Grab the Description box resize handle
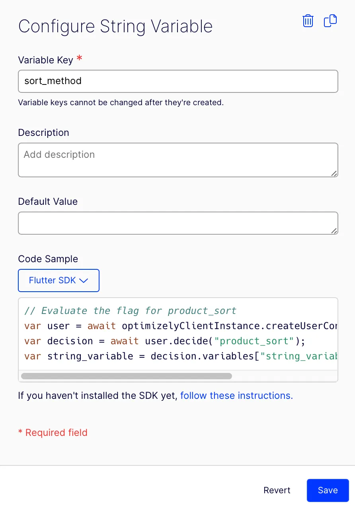355x510 pixels. point(334,173)
